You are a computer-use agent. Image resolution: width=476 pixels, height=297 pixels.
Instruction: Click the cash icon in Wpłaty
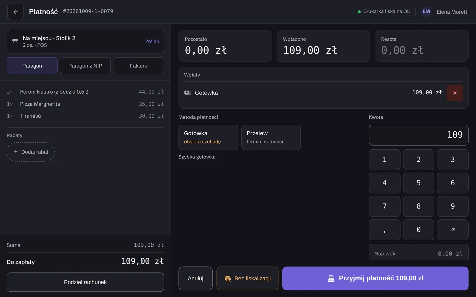click(187, 93)
